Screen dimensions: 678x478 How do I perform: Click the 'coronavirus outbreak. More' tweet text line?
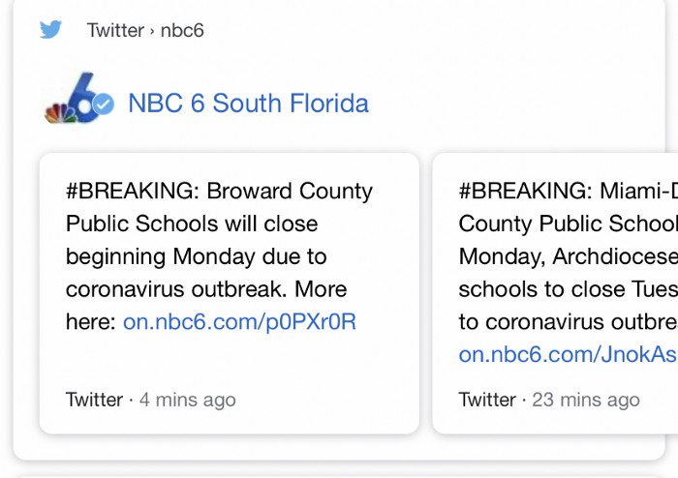click(206, 289)
